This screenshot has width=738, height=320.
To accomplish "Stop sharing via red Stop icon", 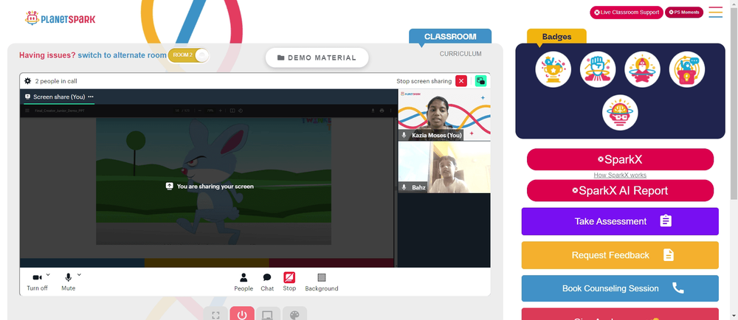I will (x=289, y=282).
